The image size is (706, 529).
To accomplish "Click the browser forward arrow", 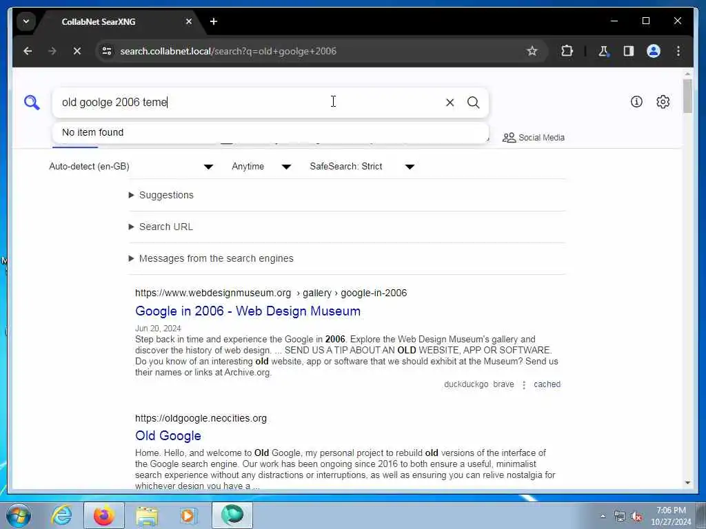I will click(x=52, y=51).
